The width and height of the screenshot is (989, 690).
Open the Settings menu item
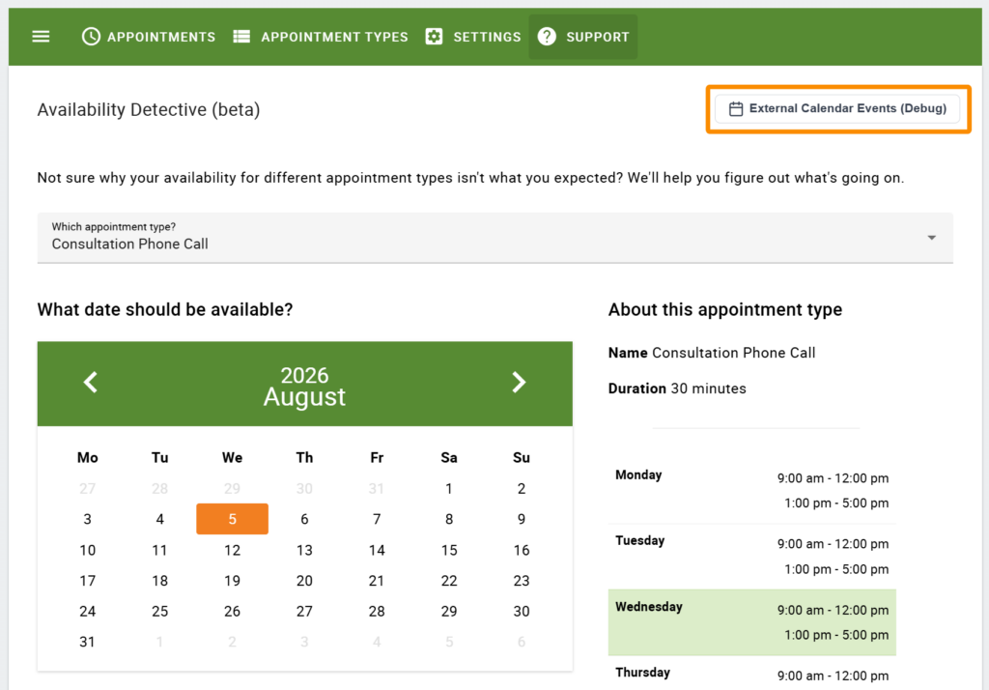click(473, 37)
